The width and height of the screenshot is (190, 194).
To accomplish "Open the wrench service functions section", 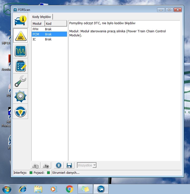I will [20, 81].
